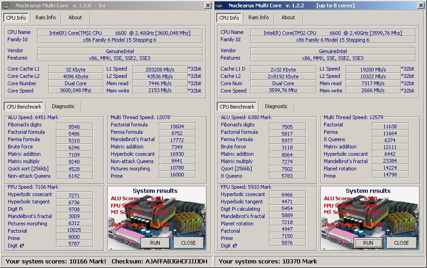Click the Checksum "AJAFFABJGHCFJJJJDH" status text
Screen dimensions: 427x268
tap(160, 262)
